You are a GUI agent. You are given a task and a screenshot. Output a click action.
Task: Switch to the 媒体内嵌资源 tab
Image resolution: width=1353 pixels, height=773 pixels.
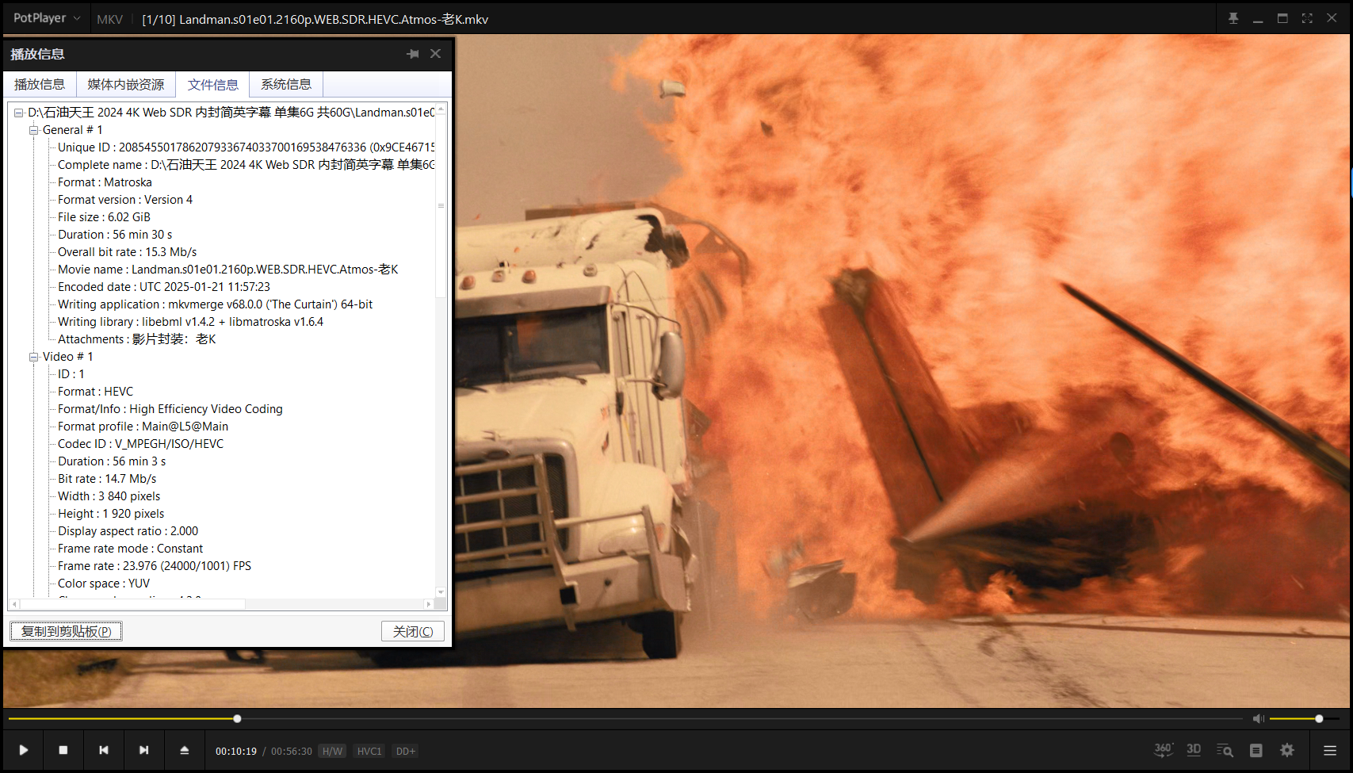coord(126,84)
